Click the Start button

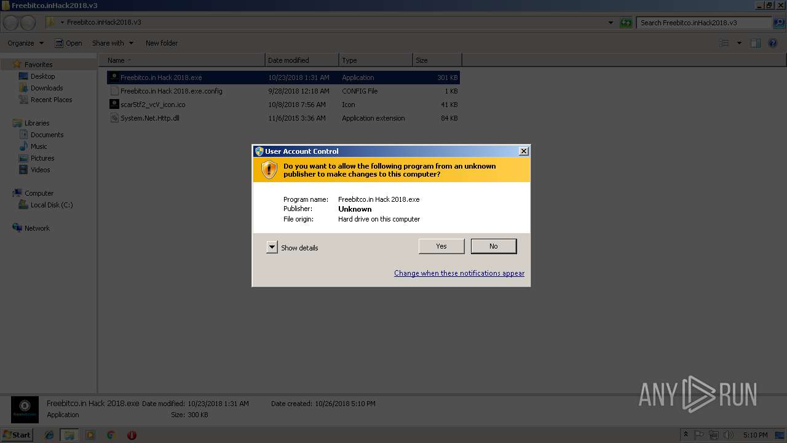coord(17,435)
